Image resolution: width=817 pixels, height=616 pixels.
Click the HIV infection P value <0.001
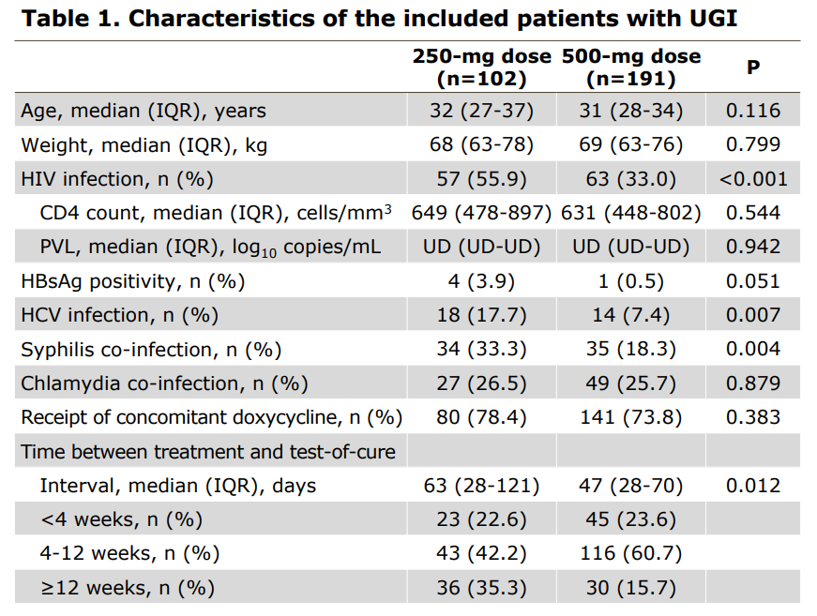click(753, 179)
